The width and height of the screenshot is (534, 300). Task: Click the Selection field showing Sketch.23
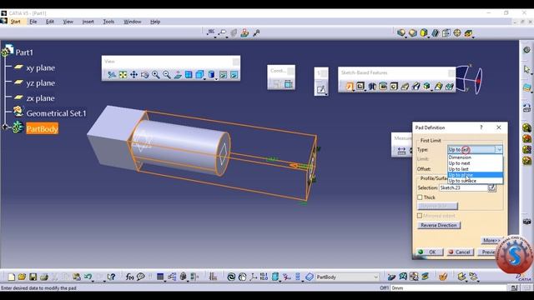(x=463, y=187)
